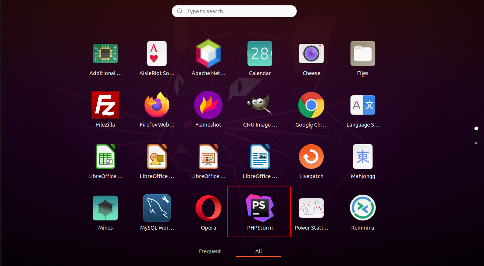The width and height of the screenshot is (484, 266).
Task: Launch PHPStorm IDE
Action: [x=260, y=208]
